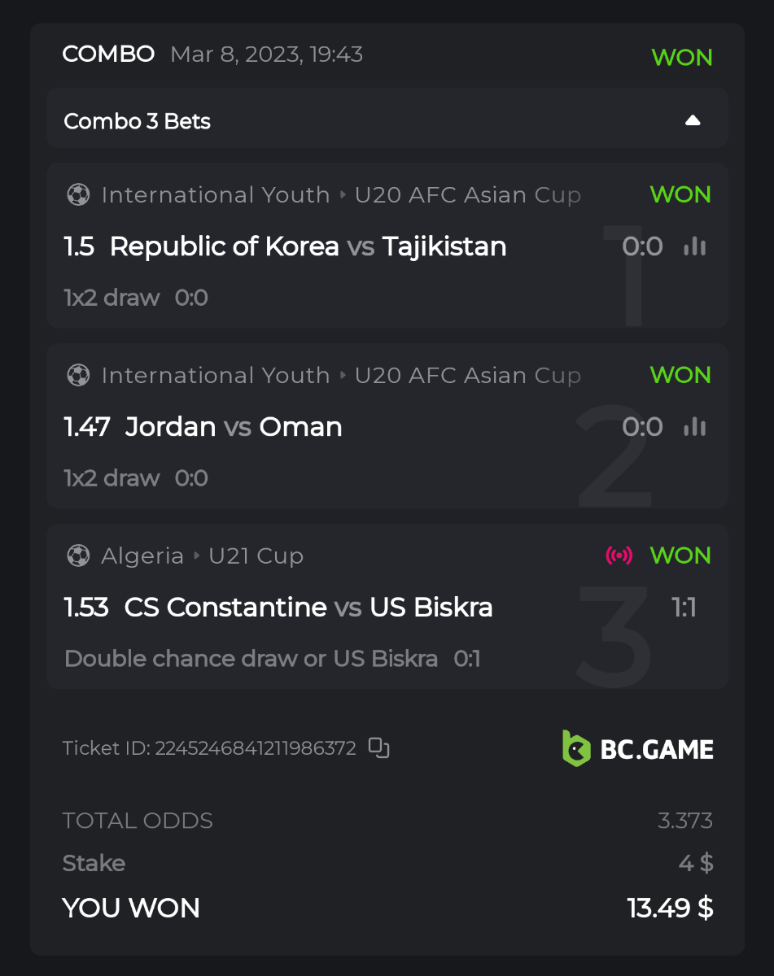
Task: Open Republic of Korea vs Tajikistan match
Action: tap(308, 246)
